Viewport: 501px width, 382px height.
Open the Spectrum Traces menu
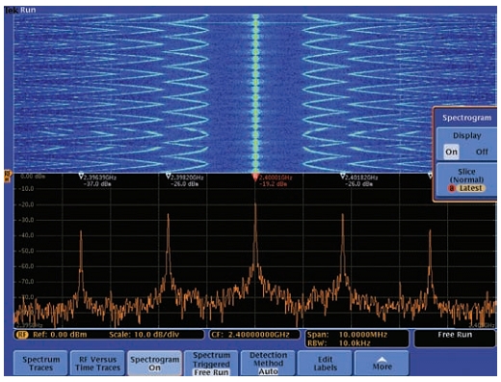pos(40,364)
